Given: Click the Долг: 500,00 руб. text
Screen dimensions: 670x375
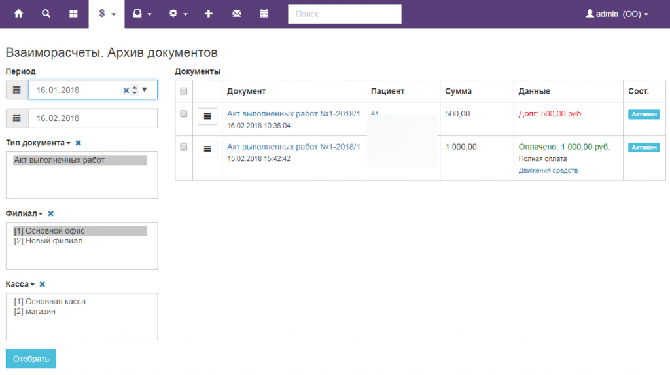Looking at the screenshot, I should click(551, 114).
